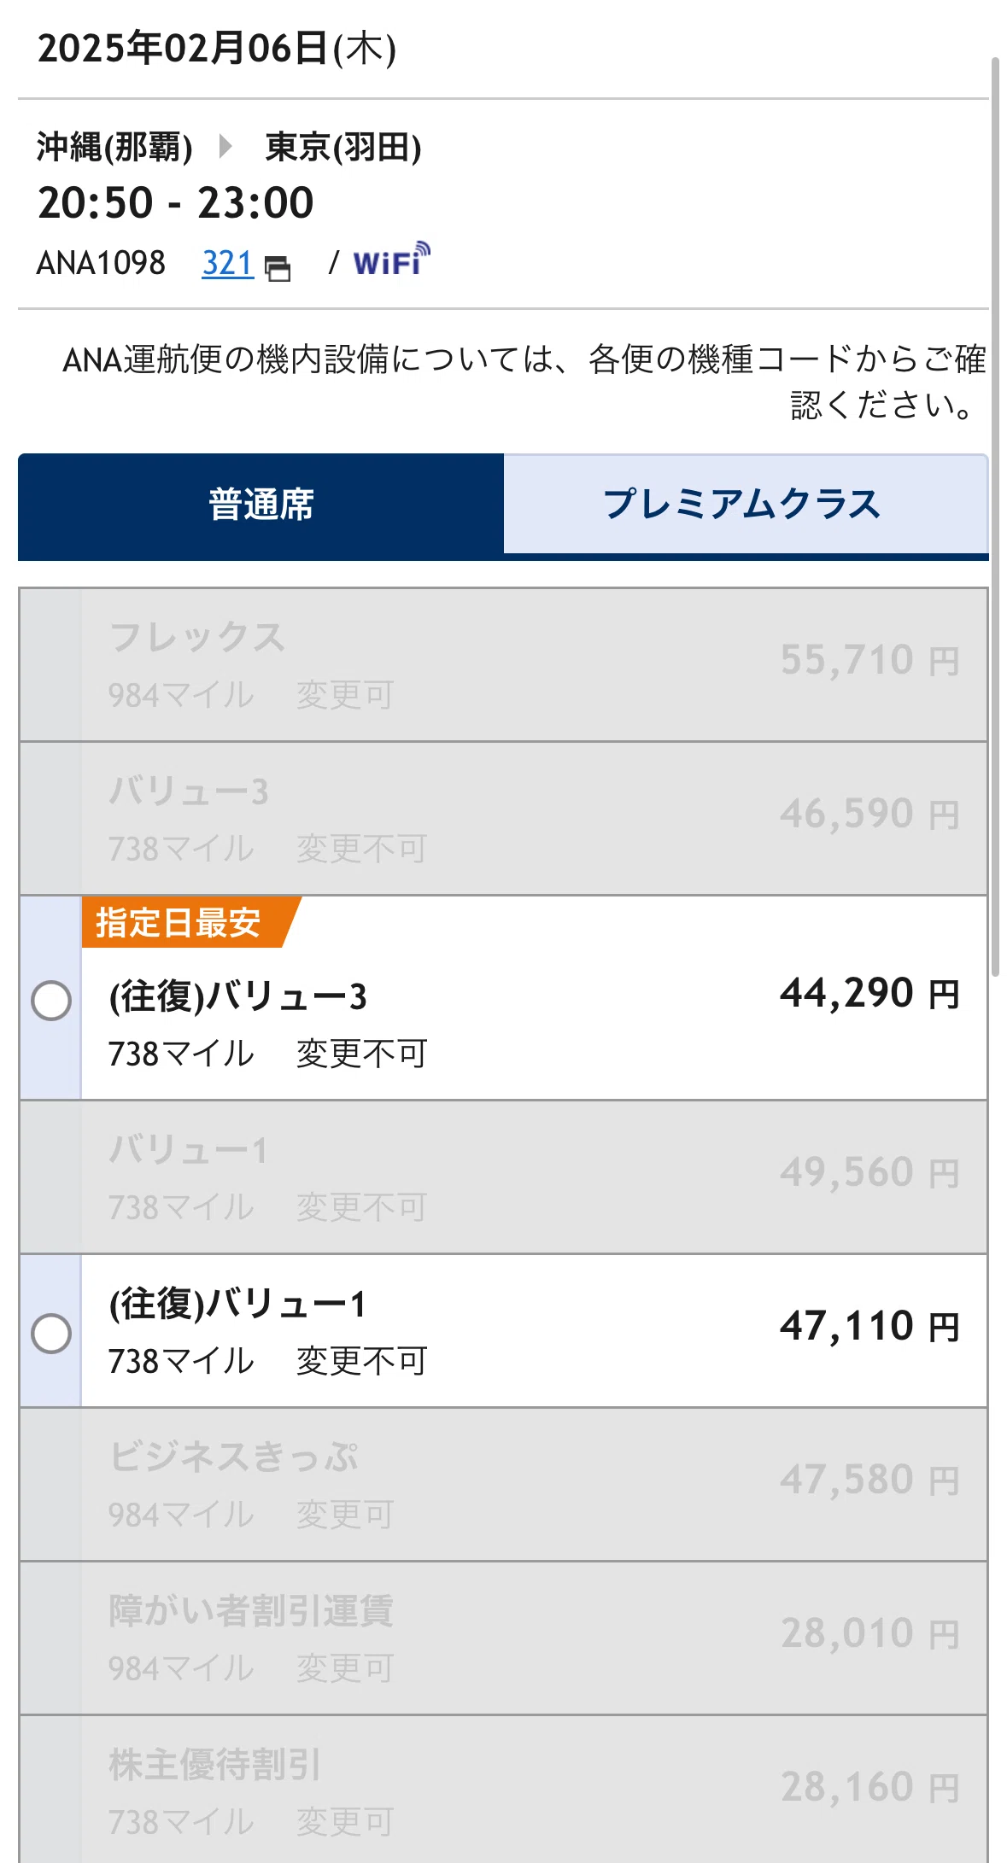1007x1863 pixels.
Task: Click the 障がい者割引運賃 fare row
Action: point(503,1638)
